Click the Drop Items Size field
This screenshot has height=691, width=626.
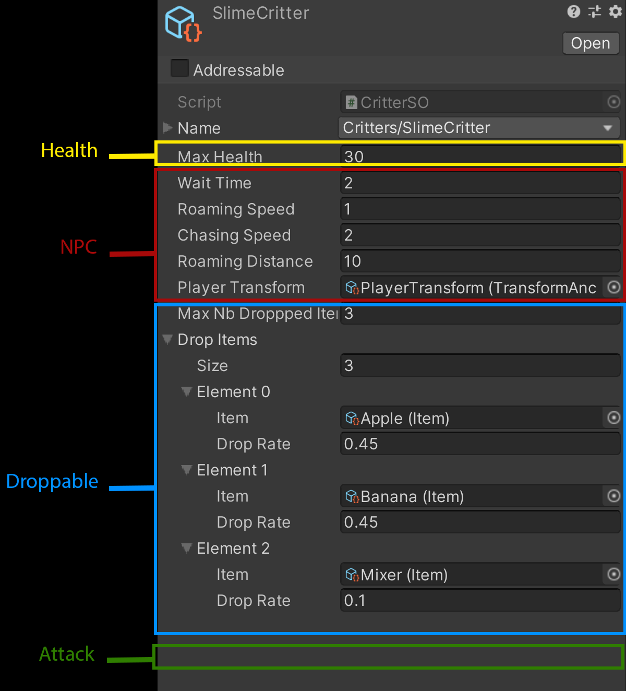479,365
